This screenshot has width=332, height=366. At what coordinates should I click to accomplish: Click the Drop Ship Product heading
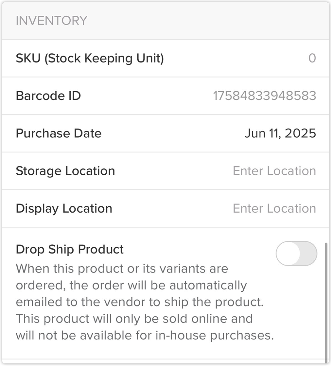point(70,249)
